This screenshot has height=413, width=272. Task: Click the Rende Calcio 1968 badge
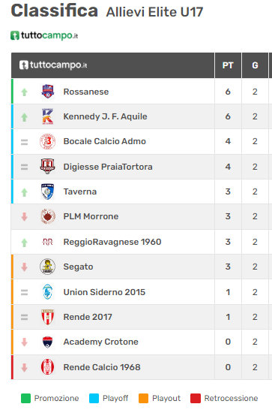coord(47,367)
